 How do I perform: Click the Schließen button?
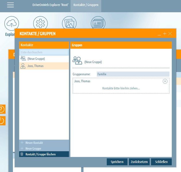pos(161,162)
